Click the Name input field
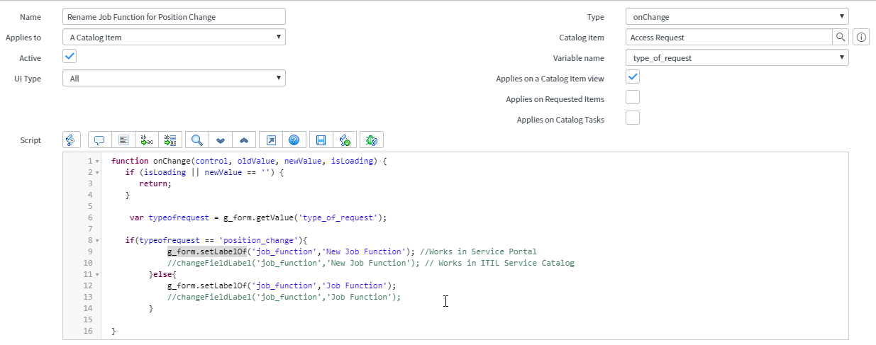Viewport: 876px width, 345px height. 174,16
